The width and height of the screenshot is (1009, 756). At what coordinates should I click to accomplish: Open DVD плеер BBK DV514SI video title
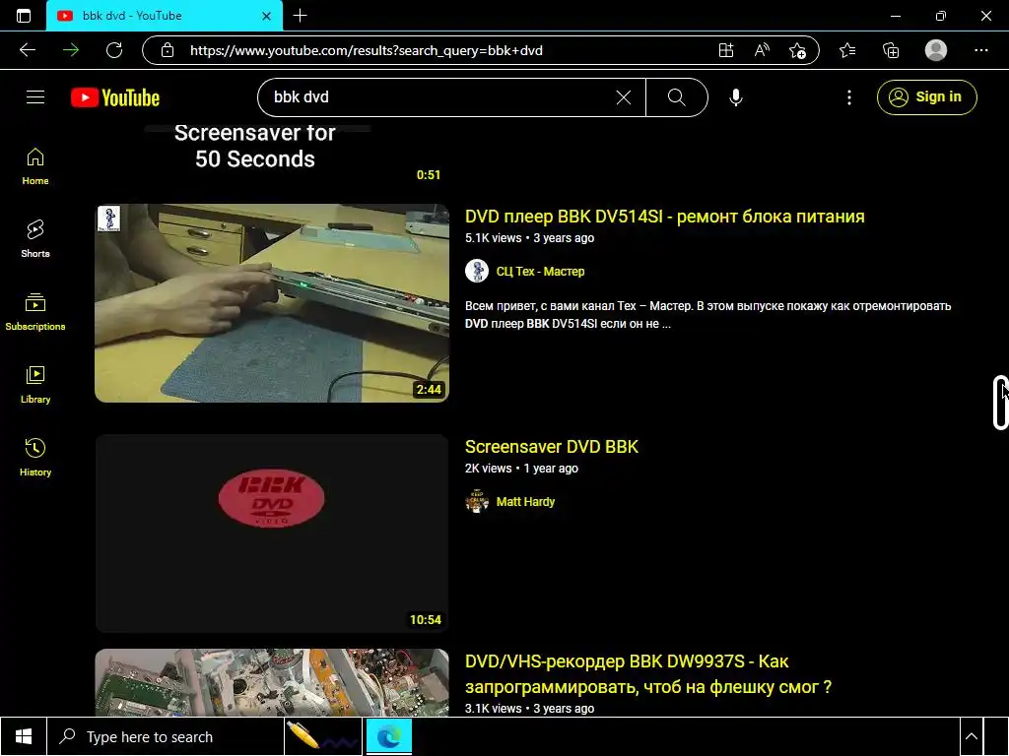click(x=665, y=216)
